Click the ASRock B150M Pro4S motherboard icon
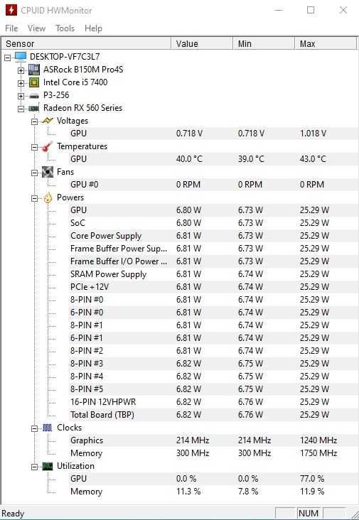 pos(34,70)
